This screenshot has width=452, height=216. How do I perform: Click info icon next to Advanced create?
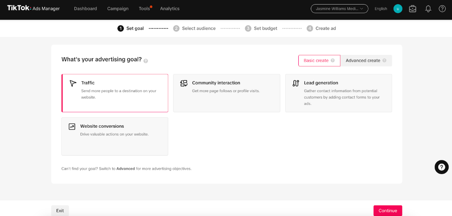click(384, 61)
